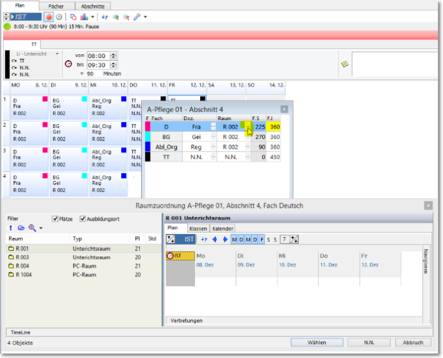Click the clock icon beside the record button
Image resolution: width=443 pixels, height=358 pixels.
pyautogui.click(x=60, y=16)
